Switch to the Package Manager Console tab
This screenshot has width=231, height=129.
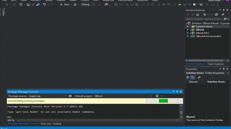(x=23, y=124)
